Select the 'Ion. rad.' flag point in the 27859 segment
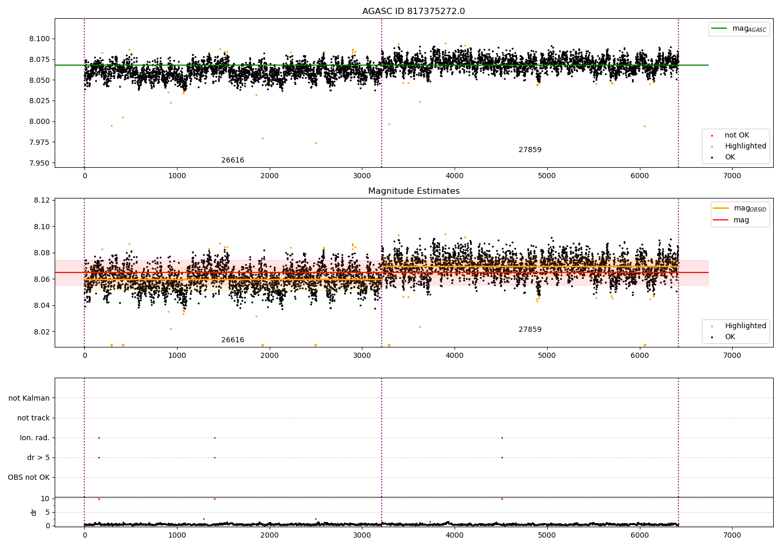 (x=502, y=438)
